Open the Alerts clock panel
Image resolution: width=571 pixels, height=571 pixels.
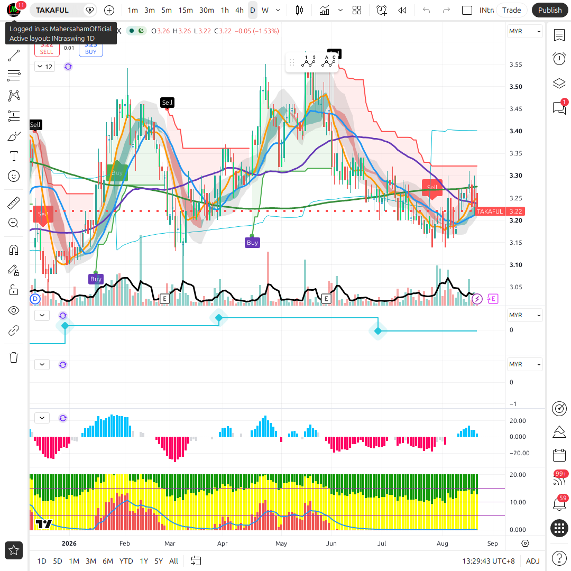point(559,59)
